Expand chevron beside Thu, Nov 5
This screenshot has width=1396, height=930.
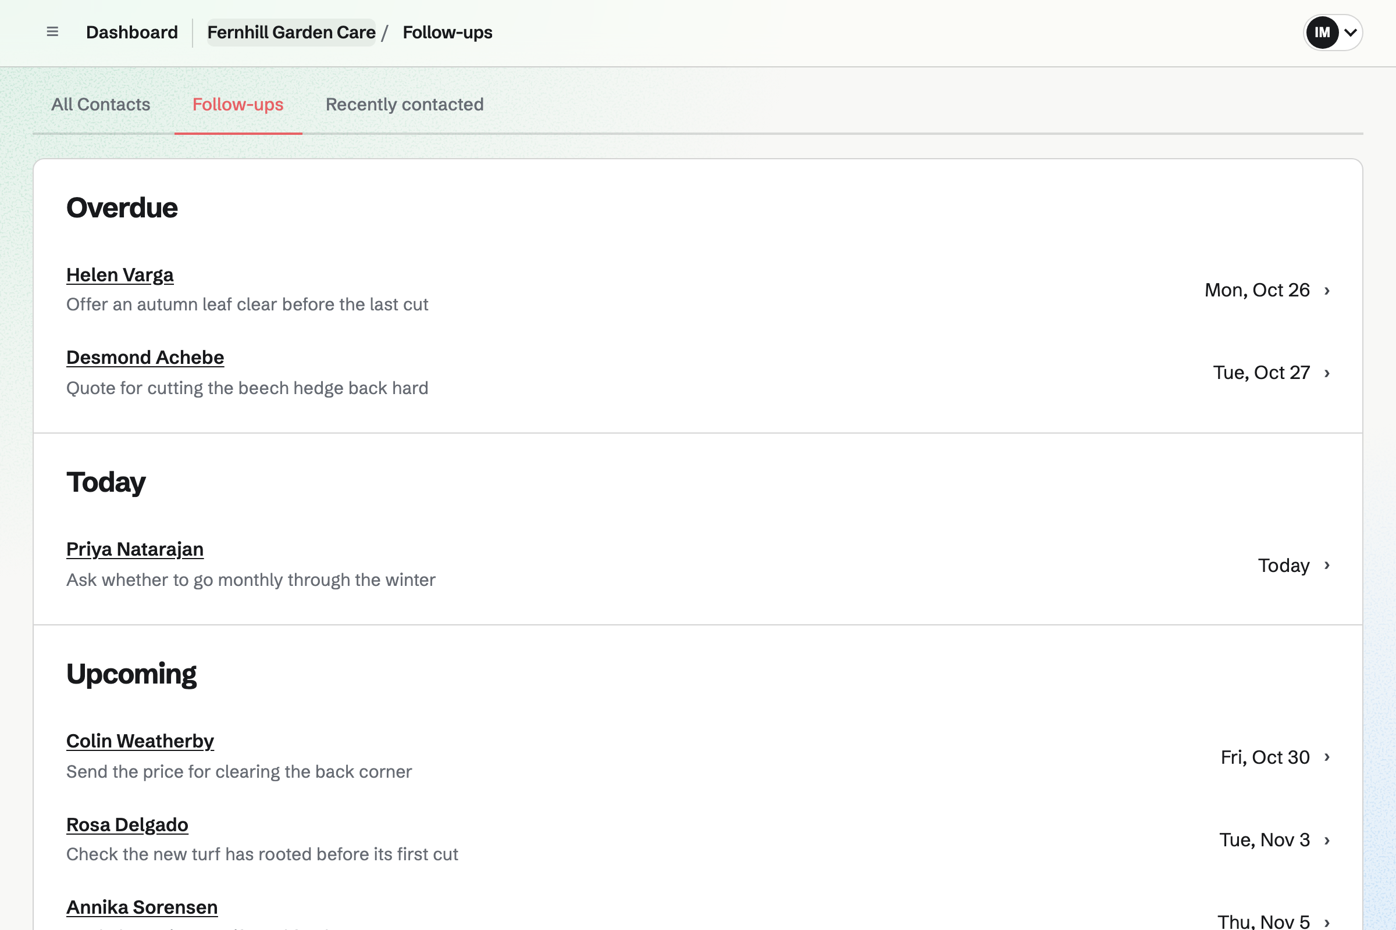click(1327, 922)
